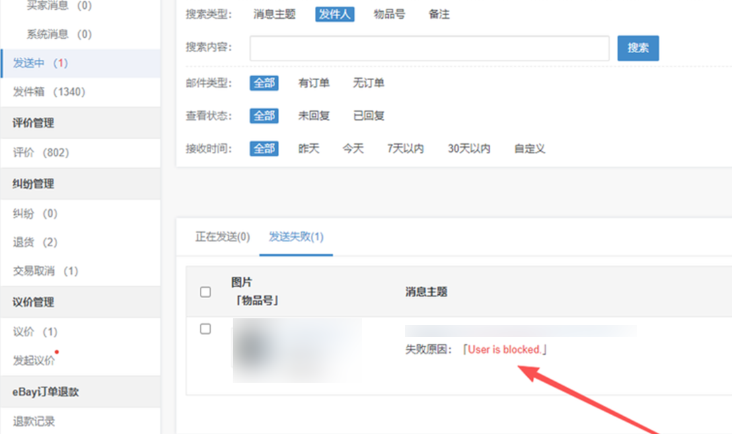Viewport: 732px width, 434px height.
Task: Set search type to 备注
Action: pyautogui.click(x=439, y=14)
